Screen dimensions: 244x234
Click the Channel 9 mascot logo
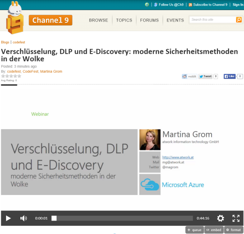coord(15,18)
